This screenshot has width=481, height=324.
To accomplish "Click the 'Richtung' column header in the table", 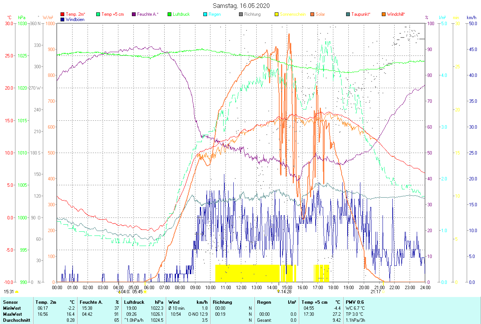I will tap(222, 302).
